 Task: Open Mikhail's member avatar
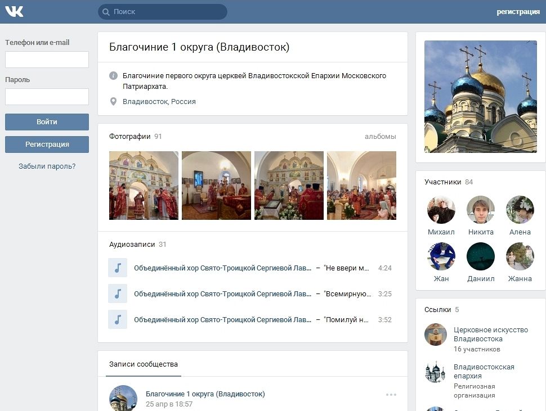(x=441, y=210)
